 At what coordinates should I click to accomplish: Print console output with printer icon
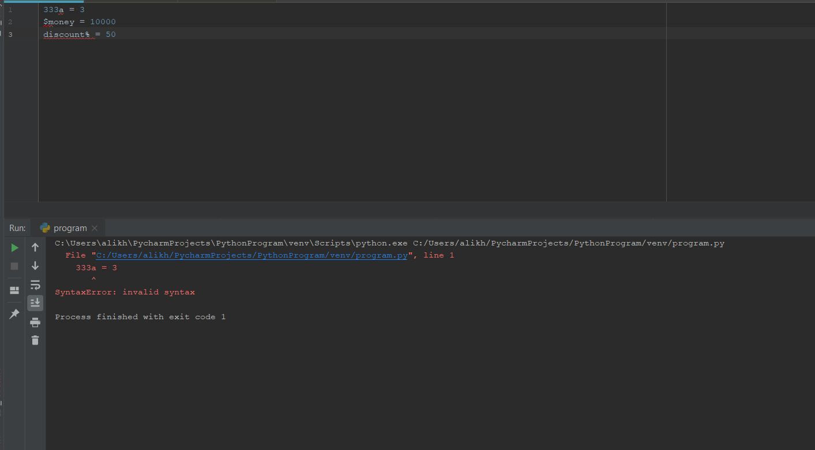point(35,322)
